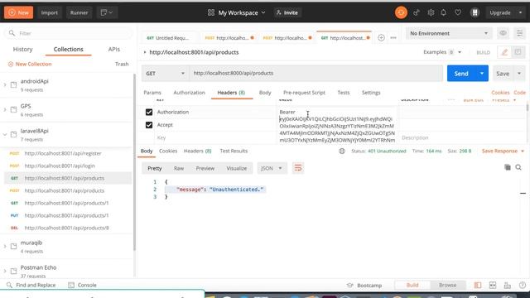Open the Test Results response tab
The width and height of the screenshot is (530, 298).
234,151
